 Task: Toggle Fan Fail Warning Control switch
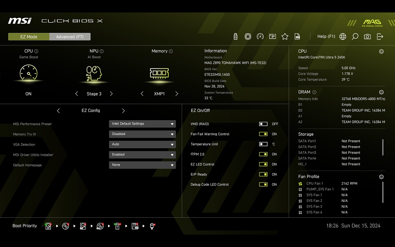[263, 134]
